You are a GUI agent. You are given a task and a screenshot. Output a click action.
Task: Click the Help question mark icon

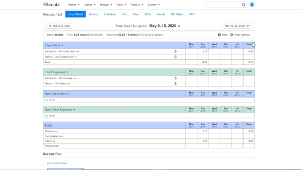click(219, 34)
